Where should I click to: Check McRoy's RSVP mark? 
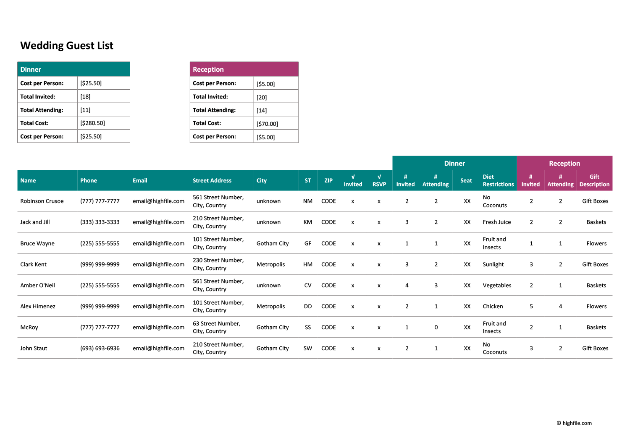(x=378, y=328)
